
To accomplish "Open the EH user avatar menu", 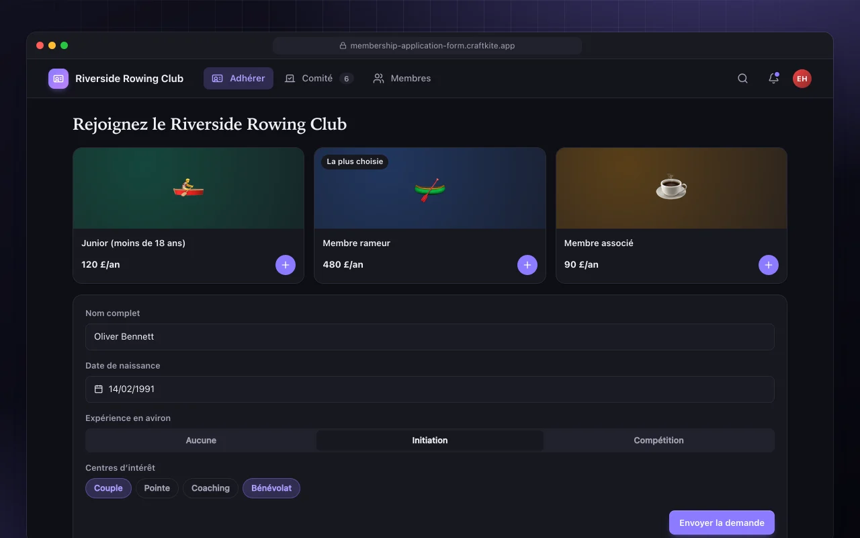I will (802, 79).
